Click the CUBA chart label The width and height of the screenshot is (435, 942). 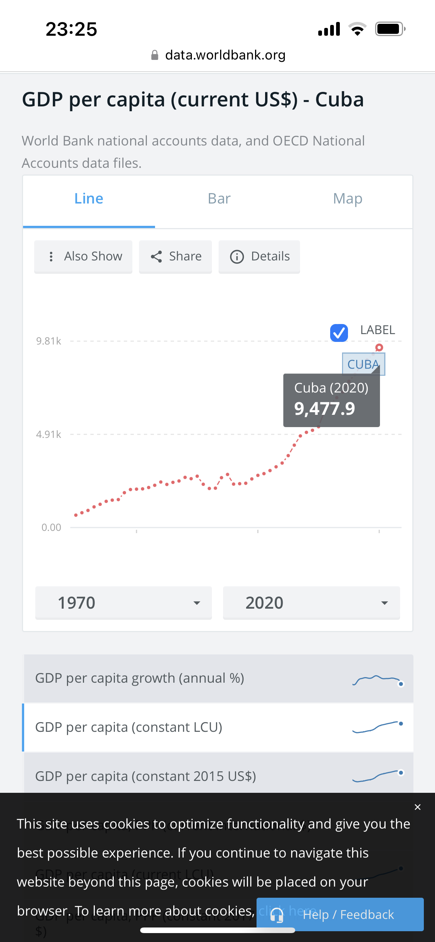pos(363,364)
